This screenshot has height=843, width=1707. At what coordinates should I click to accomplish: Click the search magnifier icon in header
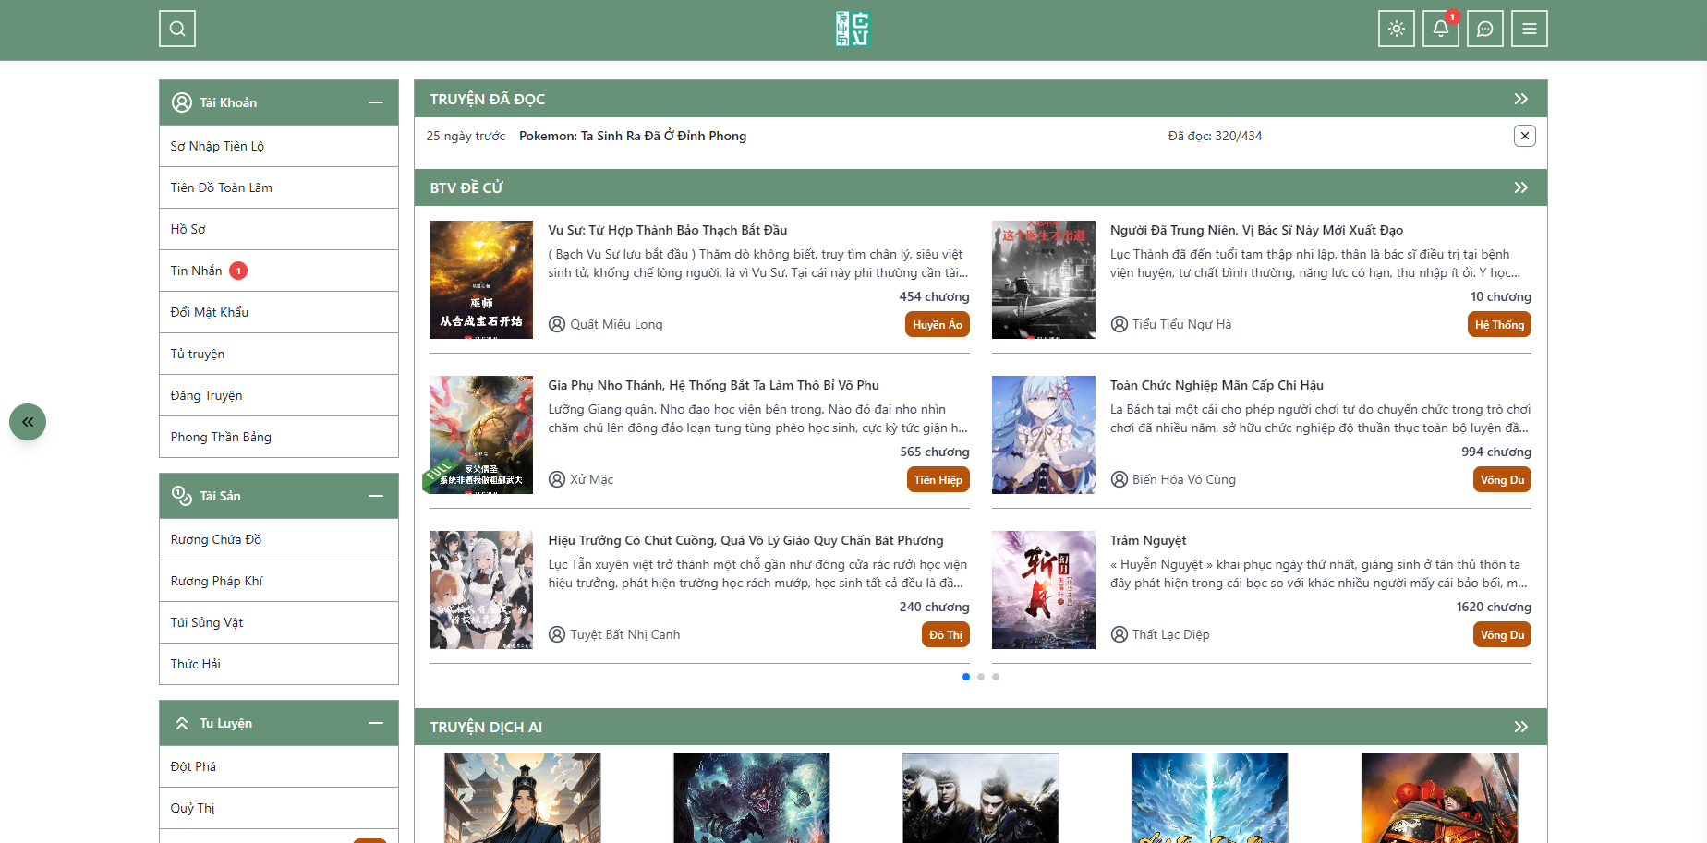click(x=177, y=29)
